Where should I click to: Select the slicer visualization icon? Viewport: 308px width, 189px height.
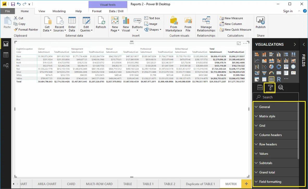point(257,79)
